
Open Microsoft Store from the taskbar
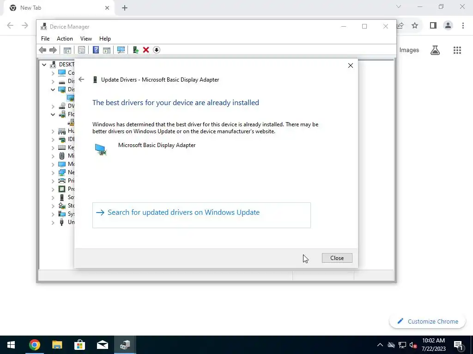click(79, 345)
